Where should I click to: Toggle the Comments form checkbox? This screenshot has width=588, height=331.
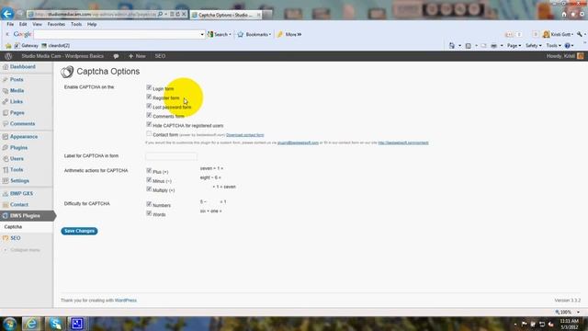pyautogui.click(x=149, y=116)
